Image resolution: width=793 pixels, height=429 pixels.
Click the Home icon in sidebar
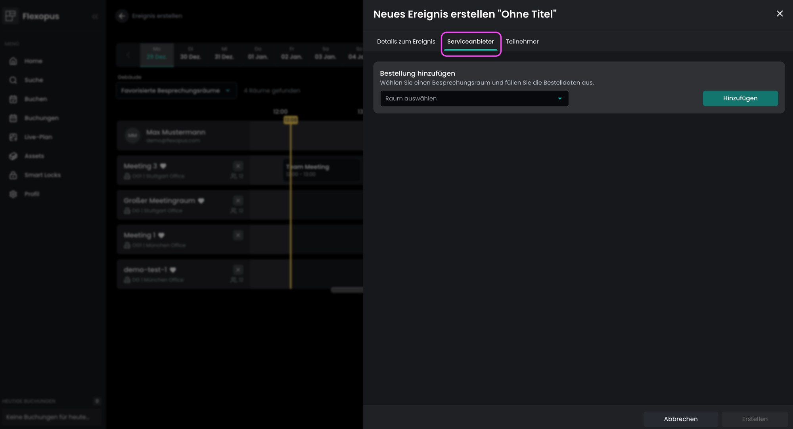[13, 61]
